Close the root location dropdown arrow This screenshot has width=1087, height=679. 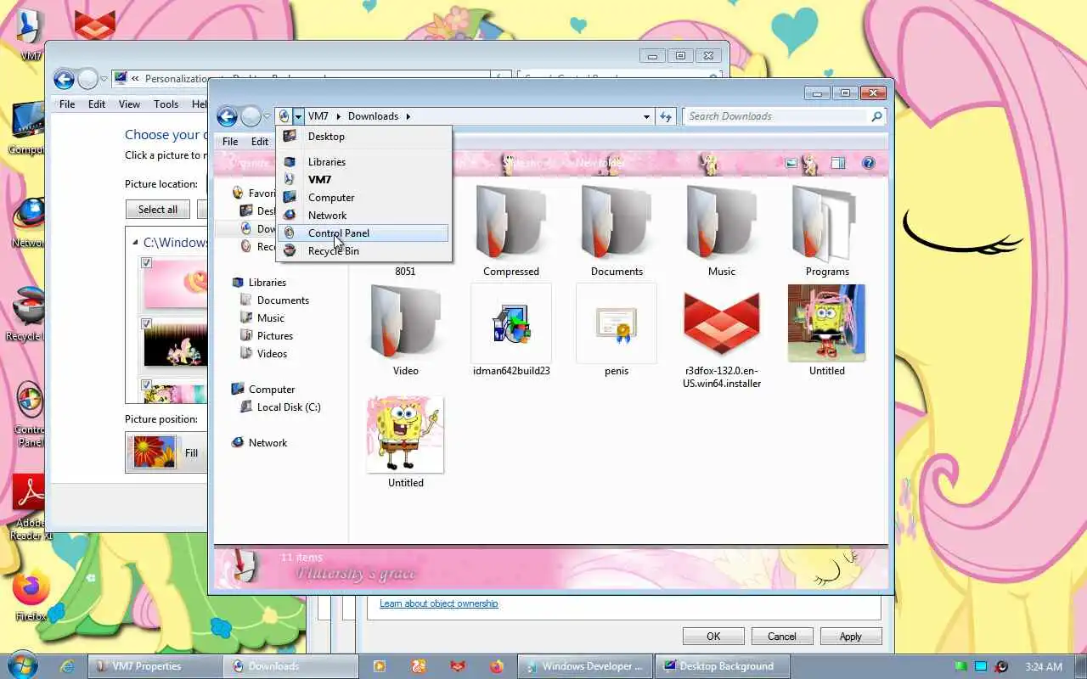(x=298, y=116)
